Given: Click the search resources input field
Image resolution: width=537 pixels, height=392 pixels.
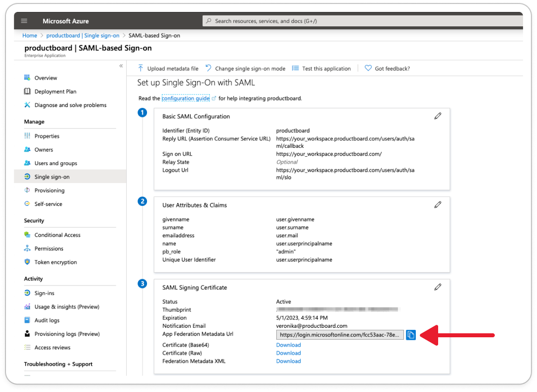Looking at the screenshot, I should click(363, 21).
